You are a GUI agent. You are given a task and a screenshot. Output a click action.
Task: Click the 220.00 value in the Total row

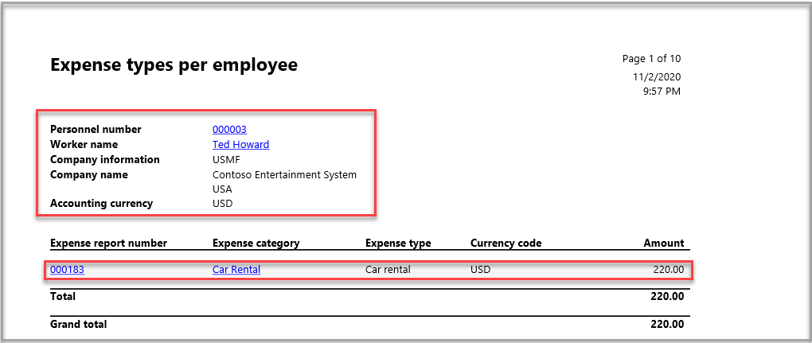668,296
